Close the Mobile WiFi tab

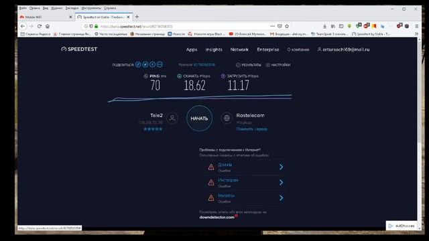point(70,17)
